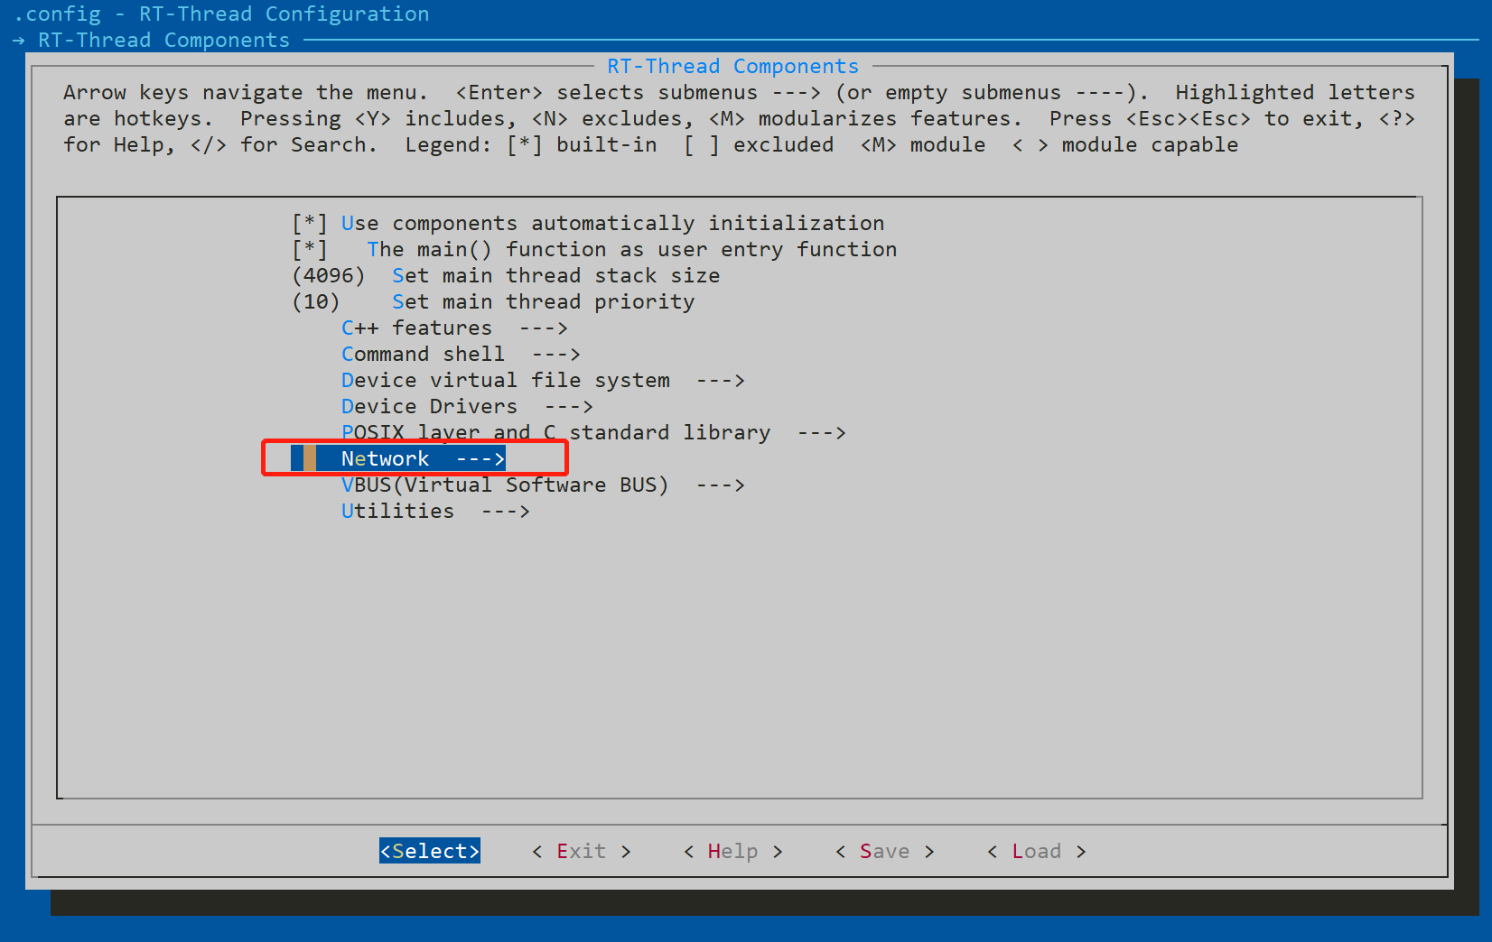Click the arrow after Device virtual file system

pos(720,380)
